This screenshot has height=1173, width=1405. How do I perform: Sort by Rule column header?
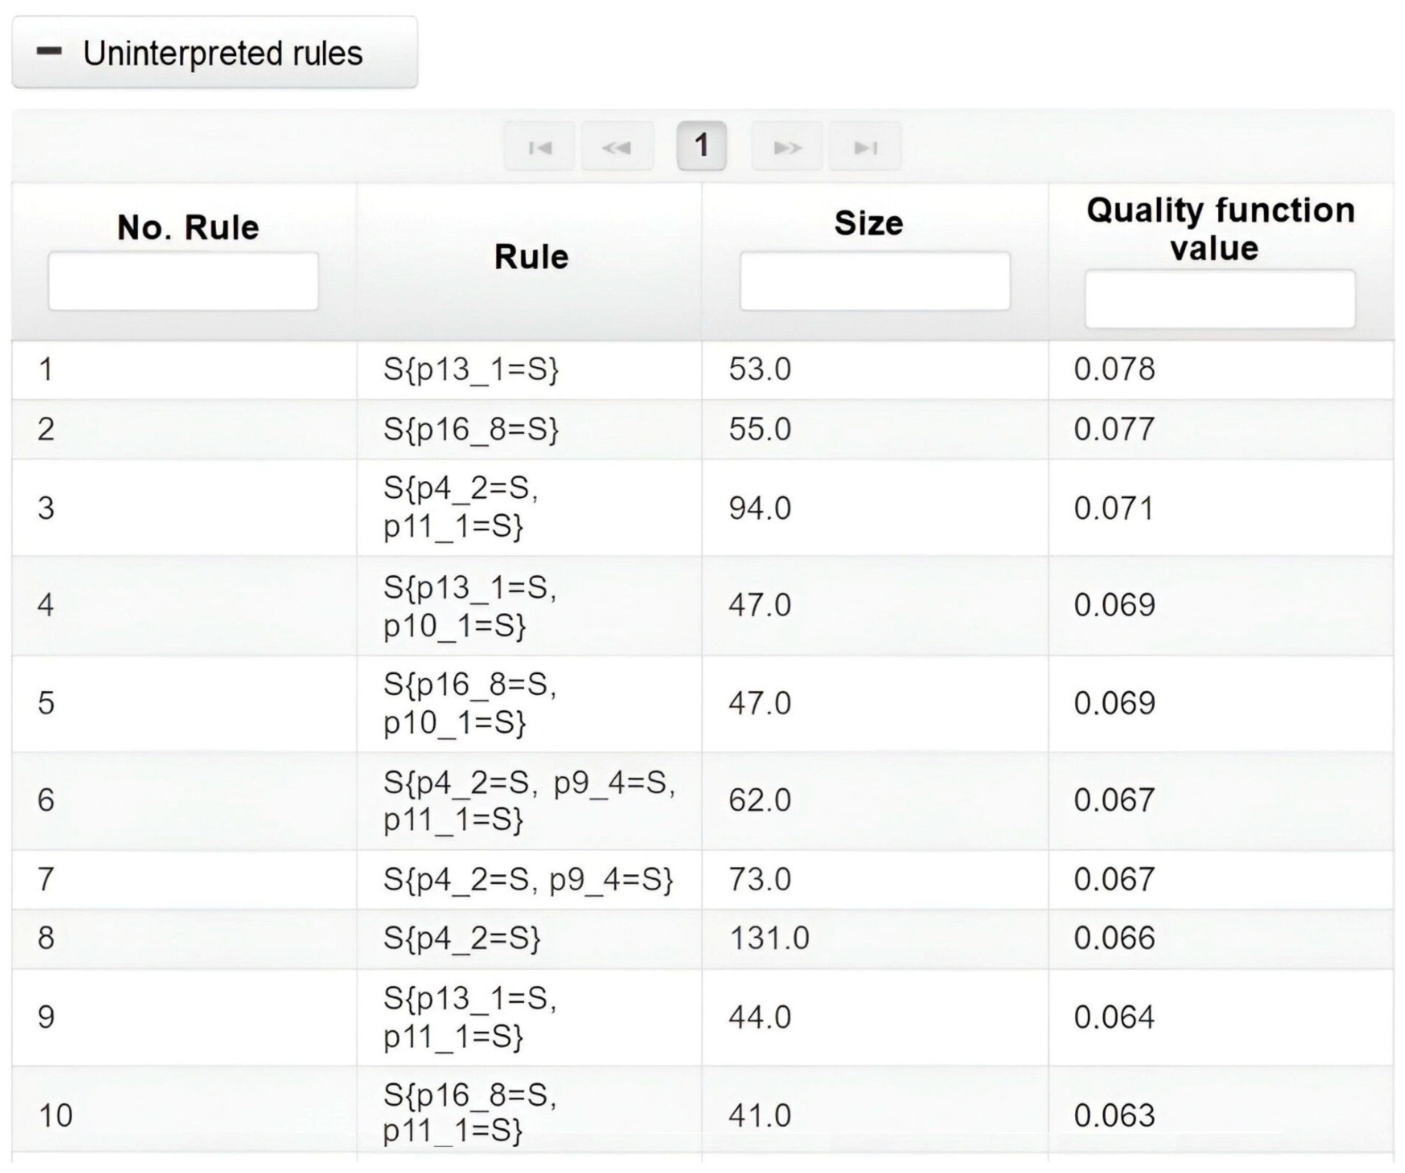(531, 257)
